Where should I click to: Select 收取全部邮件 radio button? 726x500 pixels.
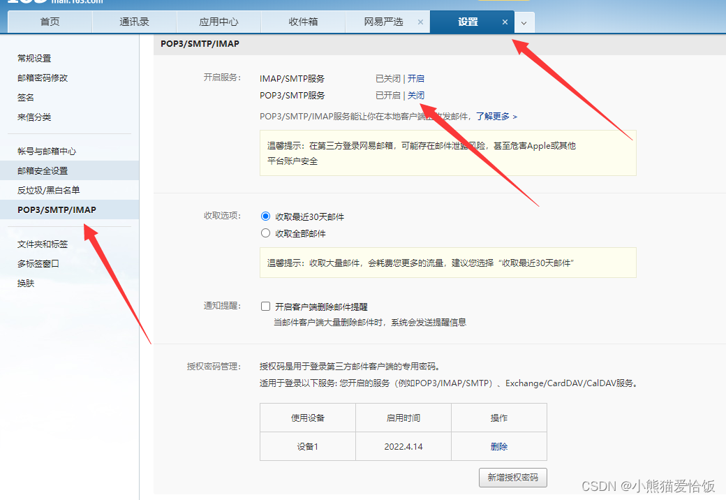[265, 233]
